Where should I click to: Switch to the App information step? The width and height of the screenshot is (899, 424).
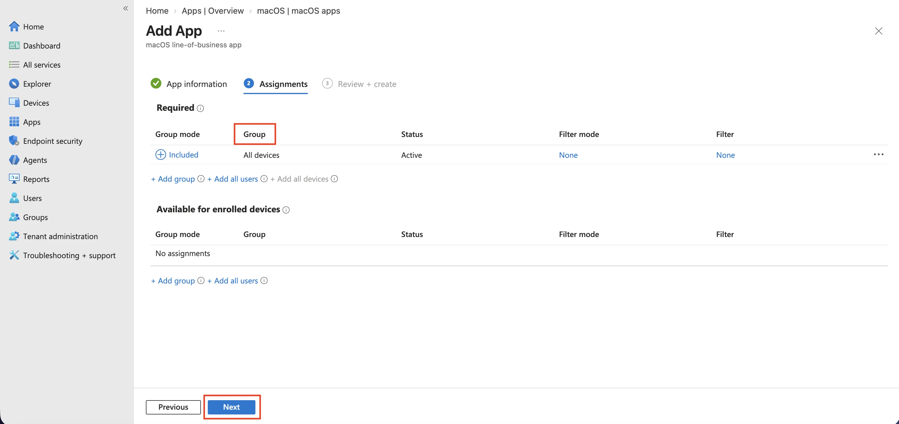point(189,84)
